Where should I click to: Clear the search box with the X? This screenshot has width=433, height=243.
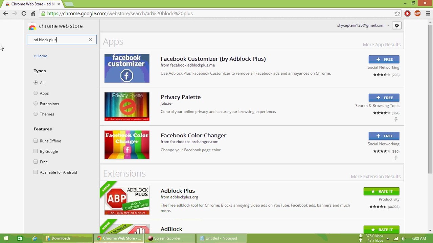click(x=90, y=40)
